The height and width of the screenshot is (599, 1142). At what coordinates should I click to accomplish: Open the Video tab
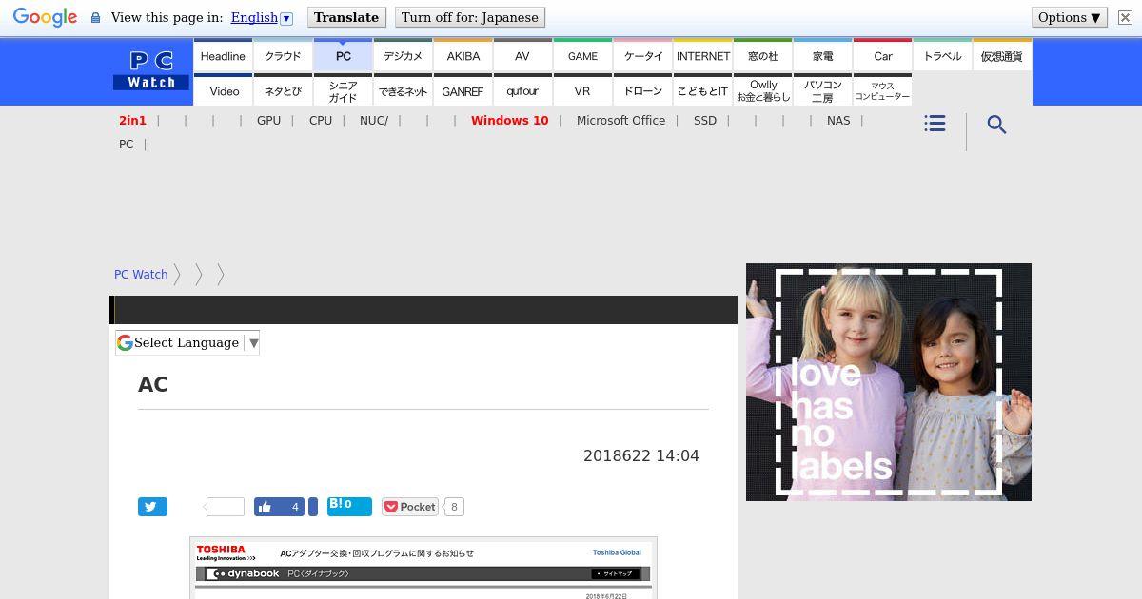click(223, 91)
